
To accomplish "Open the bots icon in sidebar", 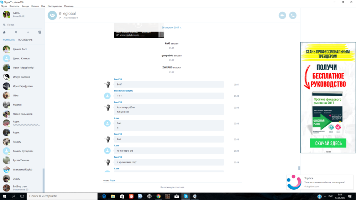I will click(x=40, y=32).
